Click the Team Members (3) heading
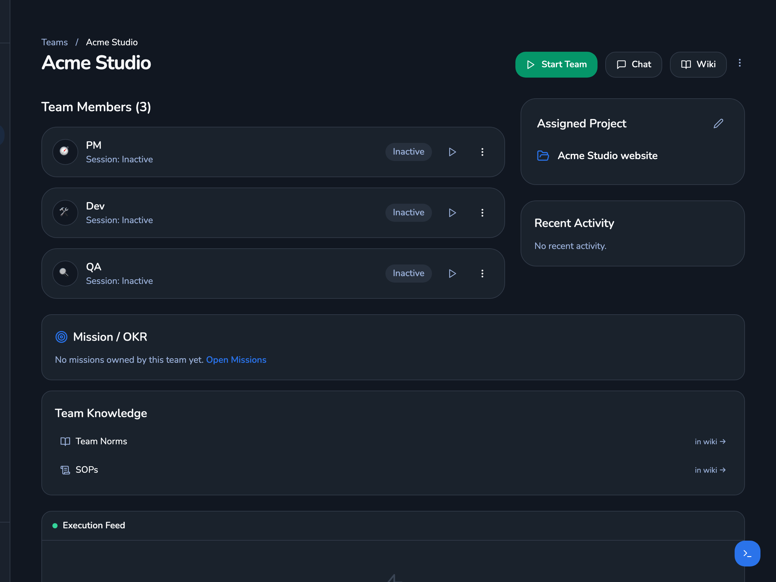The width and height of the screenshot is (776, 582). point(96,107)
